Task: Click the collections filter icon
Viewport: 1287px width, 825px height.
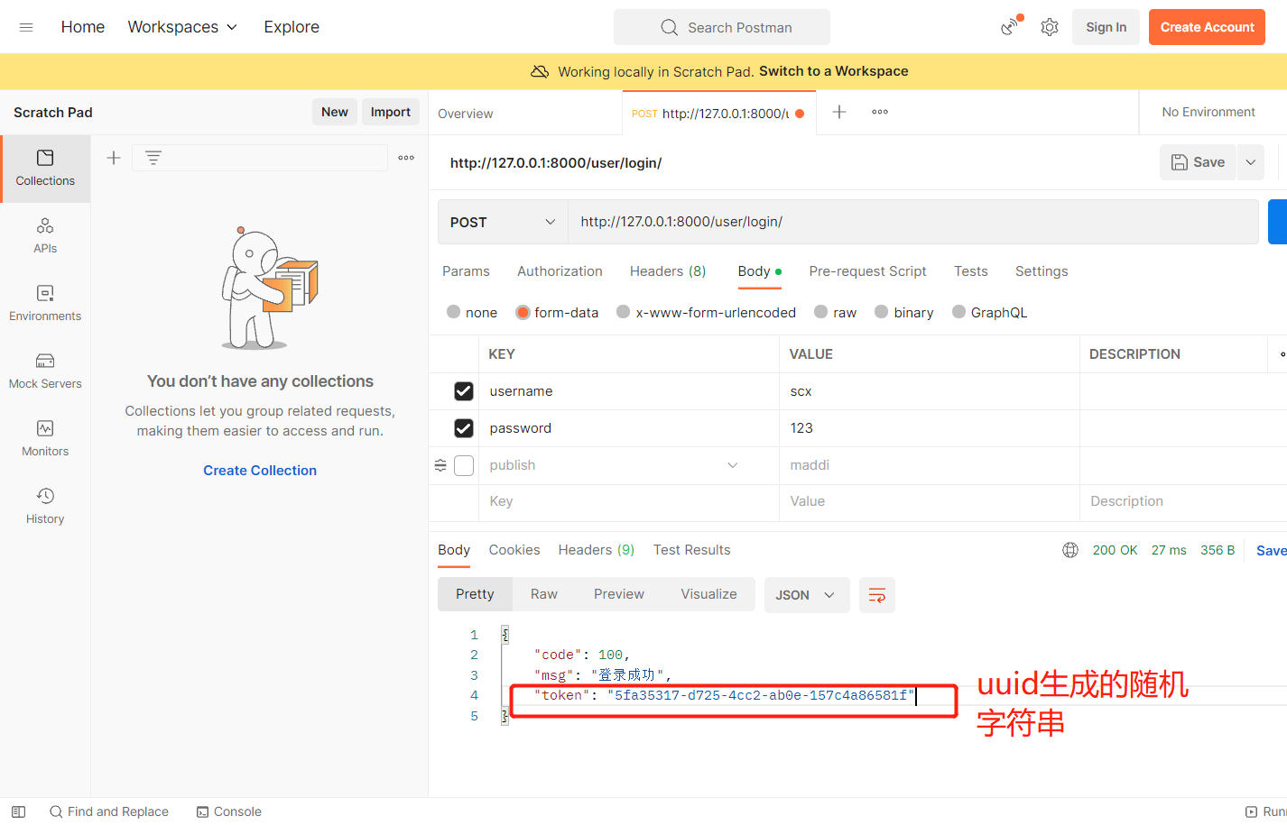Action: pos(153,158)
